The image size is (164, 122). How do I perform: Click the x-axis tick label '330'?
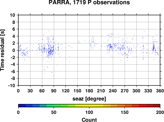[148, 91]
